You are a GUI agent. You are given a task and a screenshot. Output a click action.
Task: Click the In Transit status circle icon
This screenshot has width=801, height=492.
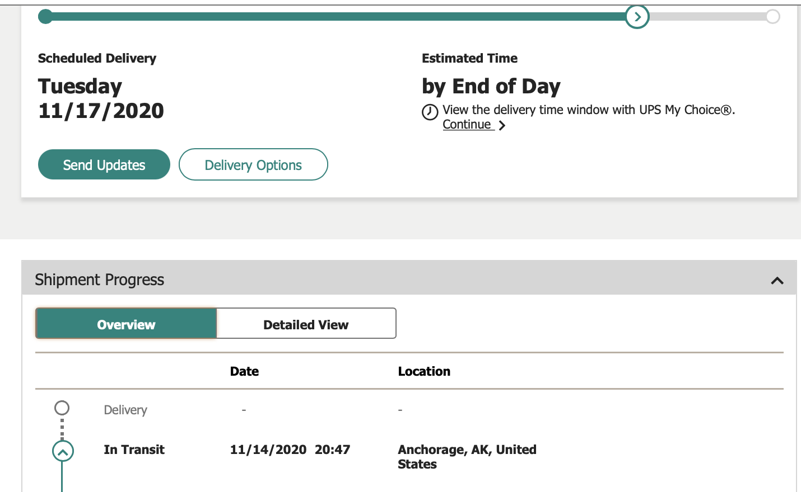63,451
